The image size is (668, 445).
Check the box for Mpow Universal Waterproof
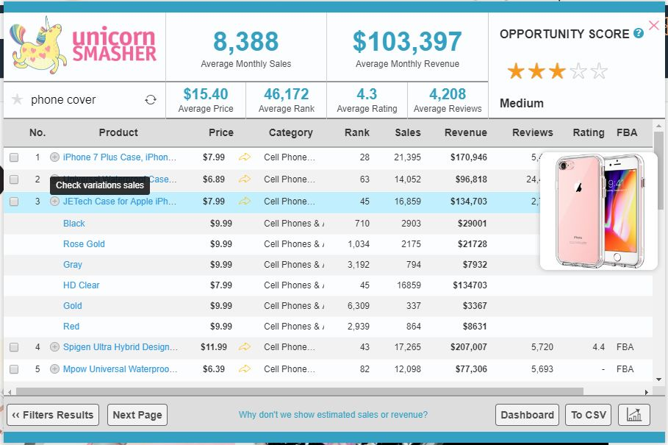click(14, 369)
